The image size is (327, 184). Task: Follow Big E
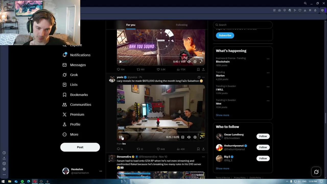tap(263, 158)
